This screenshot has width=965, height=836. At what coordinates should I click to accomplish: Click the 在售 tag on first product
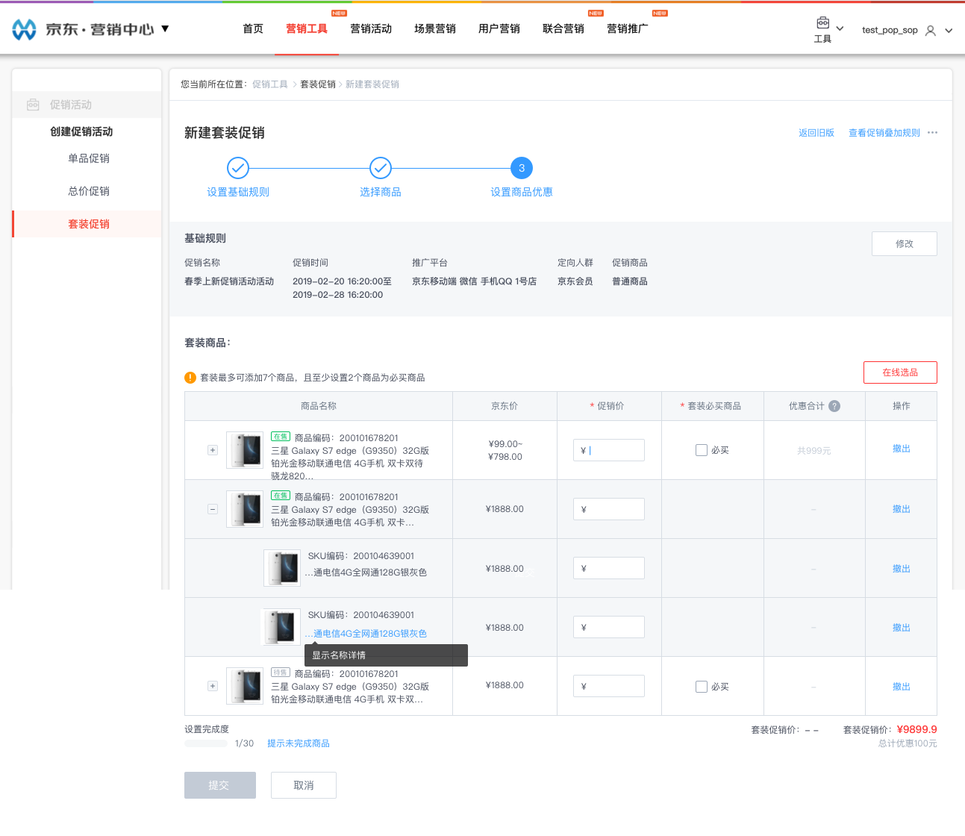point(281,437)
